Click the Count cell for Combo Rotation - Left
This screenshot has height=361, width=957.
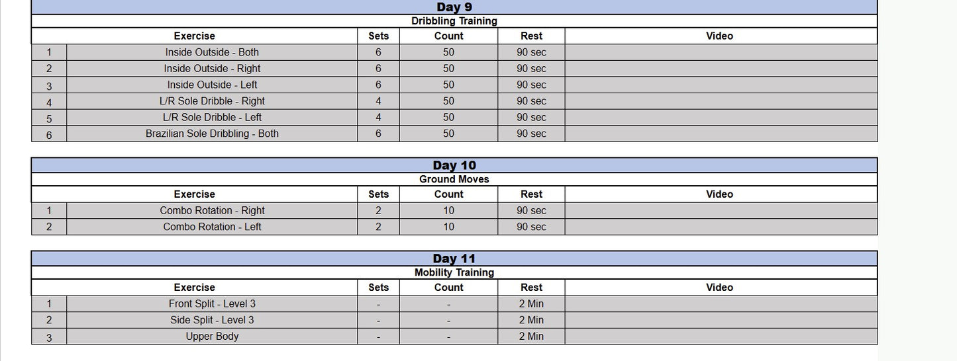[x=448, y=227]
